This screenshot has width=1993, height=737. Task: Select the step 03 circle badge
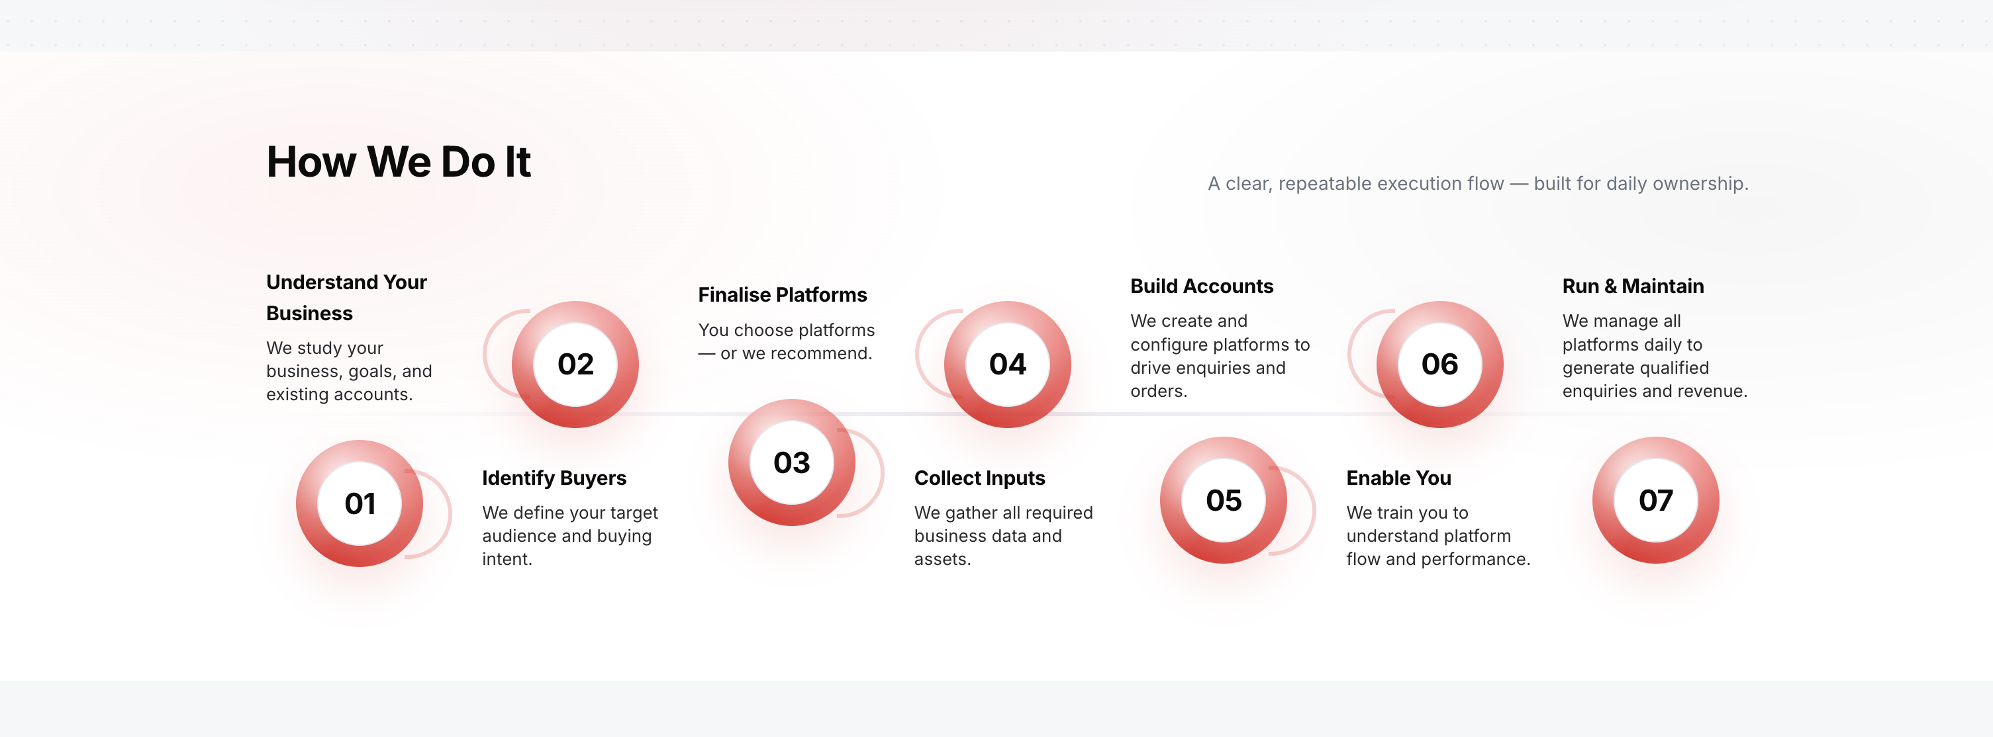click(791, 462)
